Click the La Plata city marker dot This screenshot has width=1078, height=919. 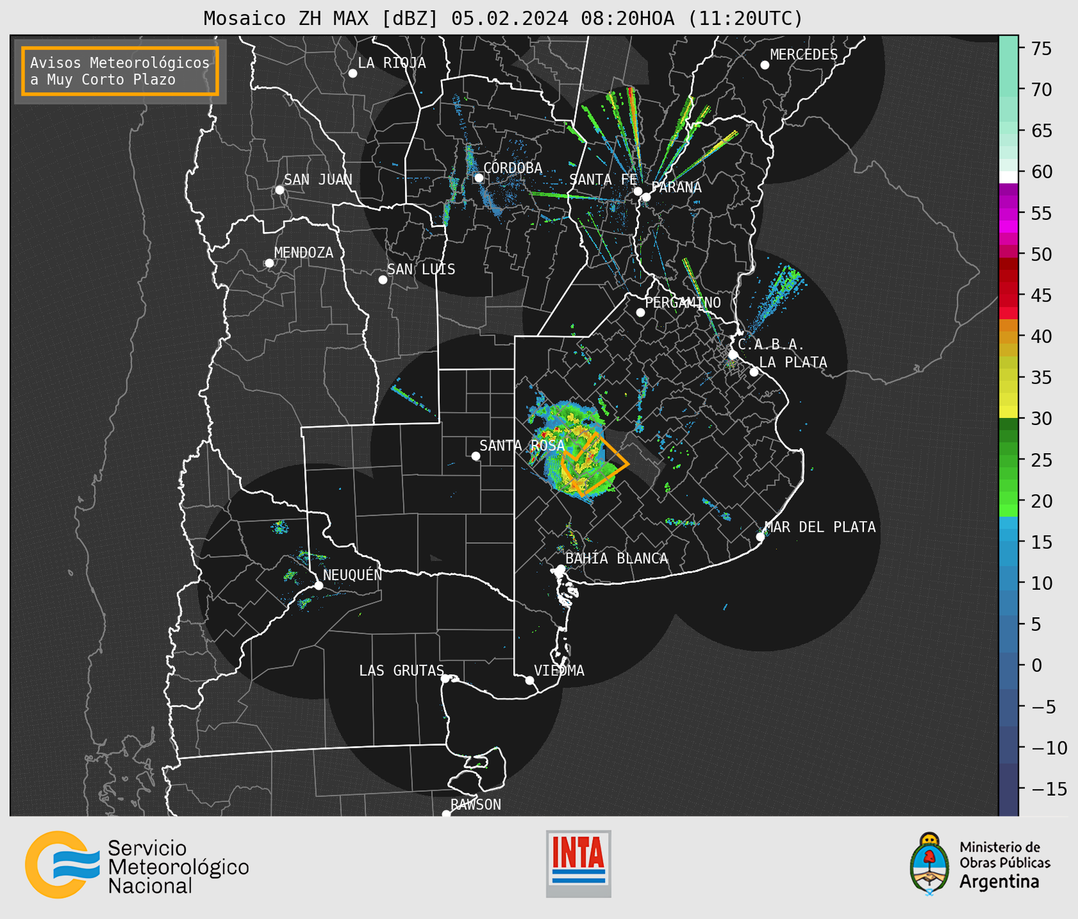coord(754,372)
